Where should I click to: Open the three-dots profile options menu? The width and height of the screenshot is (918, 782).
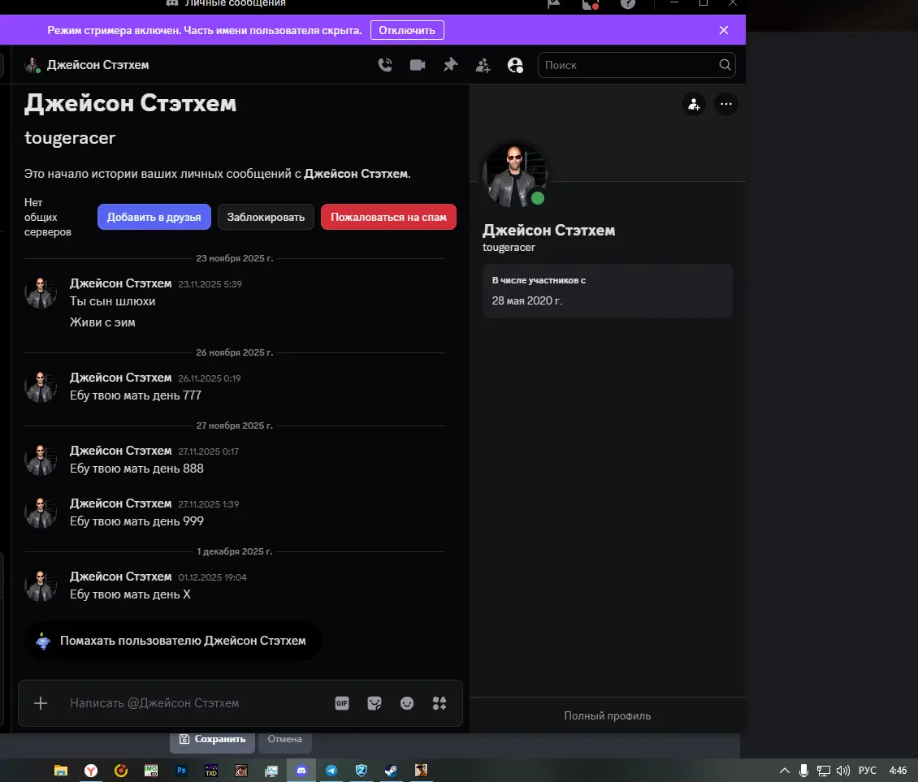click(x=725, y=104)
